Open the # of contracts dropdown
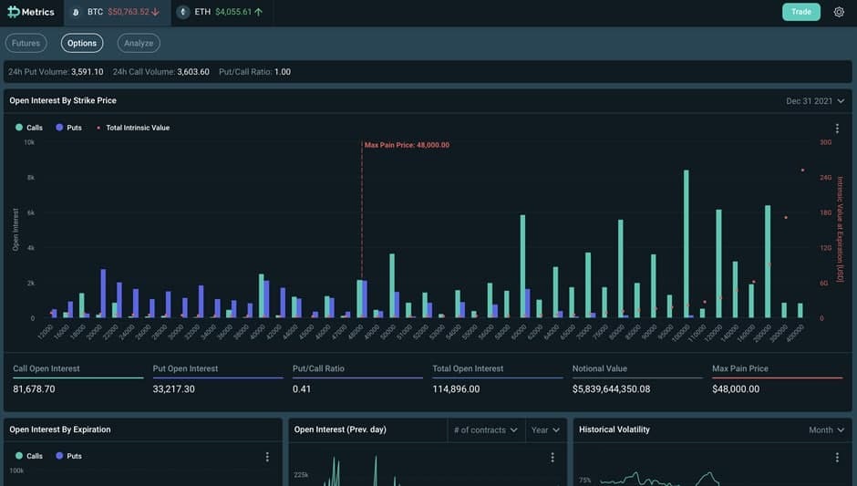Viewport: 857px width, 486px height. coord(486,430)
